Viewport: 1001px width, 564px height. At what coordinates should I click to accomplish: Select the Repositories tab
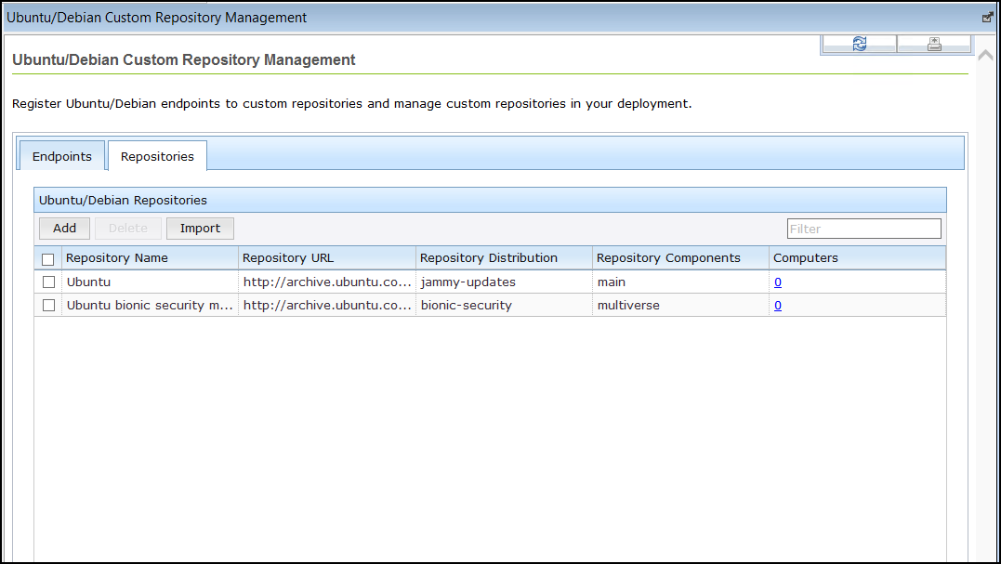click(x=157, y=156)
